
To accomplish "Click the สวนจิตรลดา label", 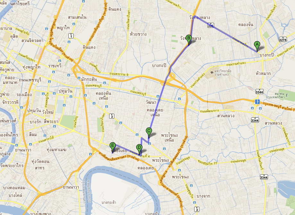I will [x=32, y=41].
